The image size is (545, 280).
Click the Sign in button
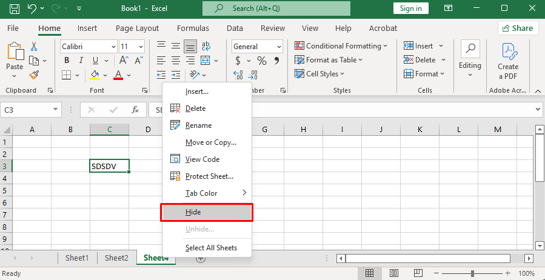pos(411,8)
